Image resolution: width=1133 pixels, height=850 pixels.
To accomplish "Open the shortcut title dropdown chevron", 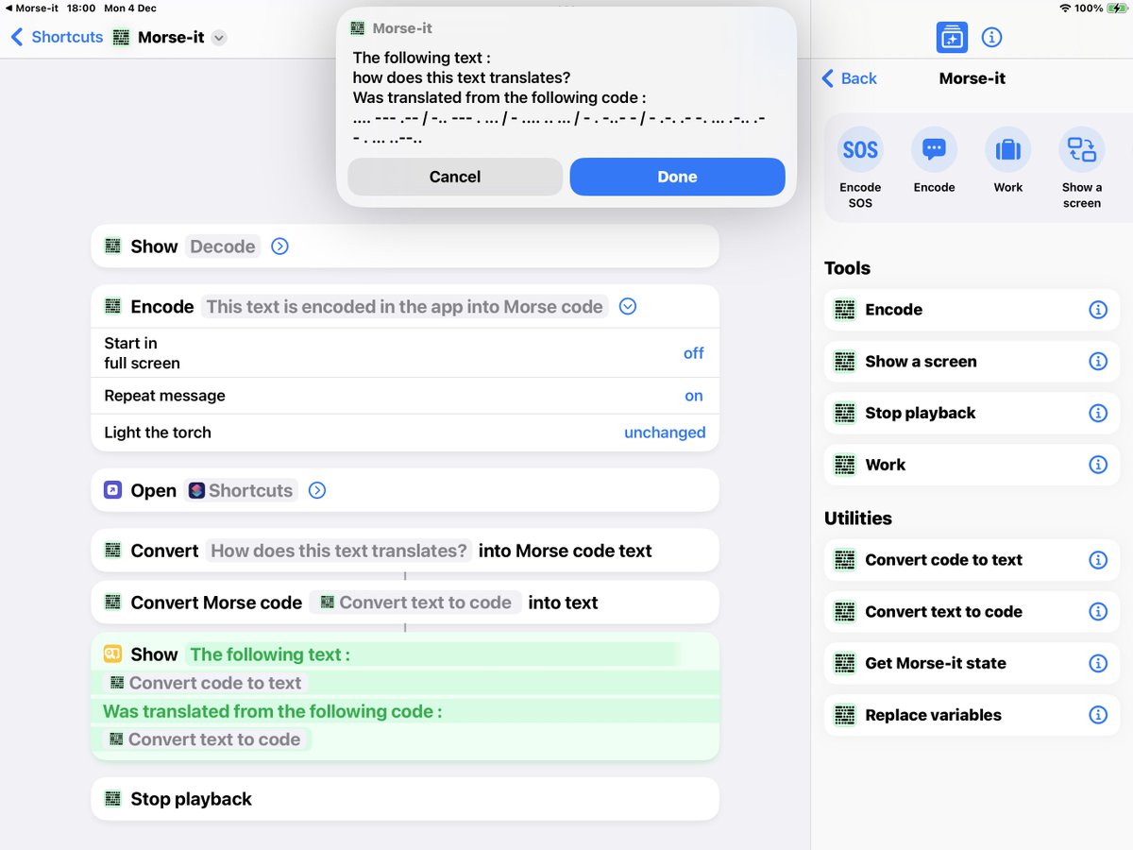I will [x=219, y=38].
